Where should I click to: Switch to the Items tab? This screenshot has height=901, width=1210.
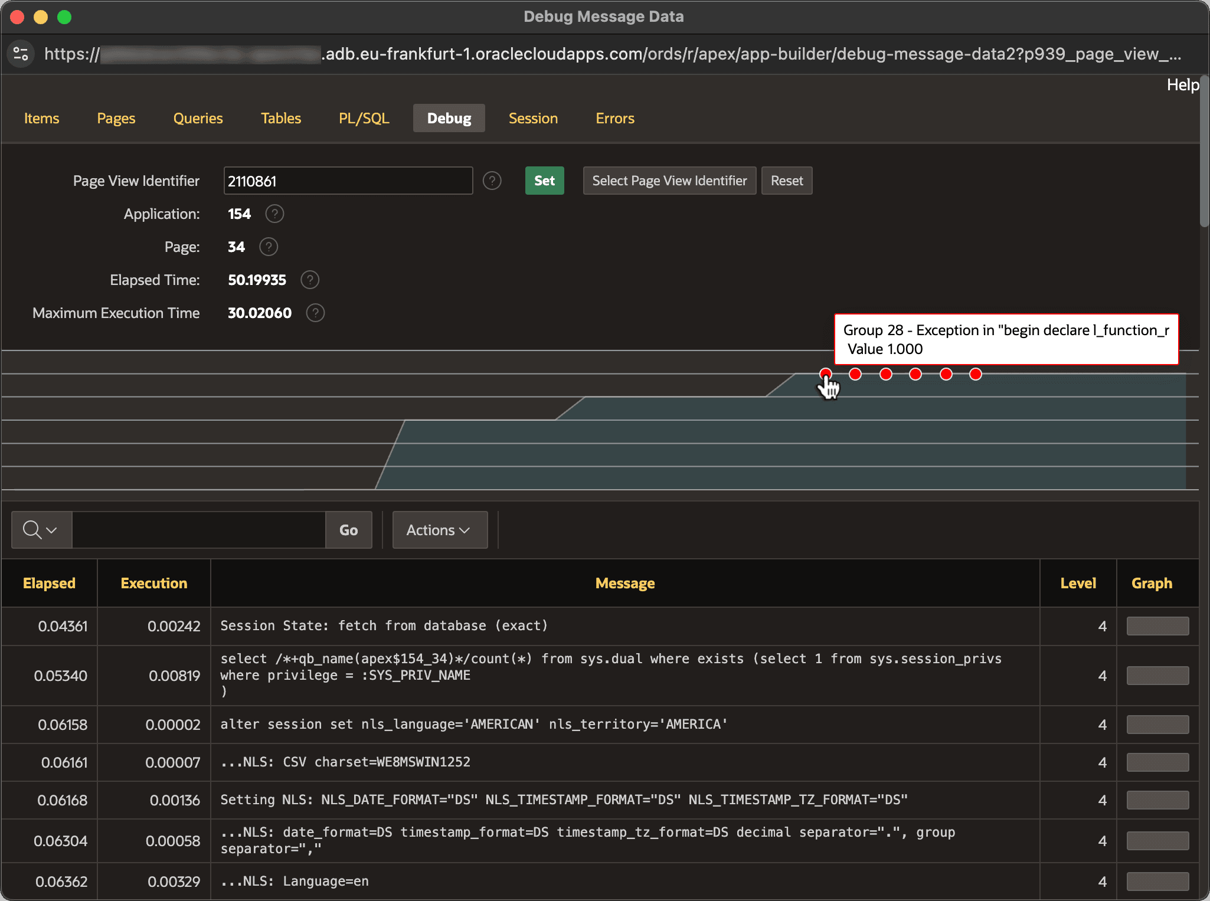point(41,118)
